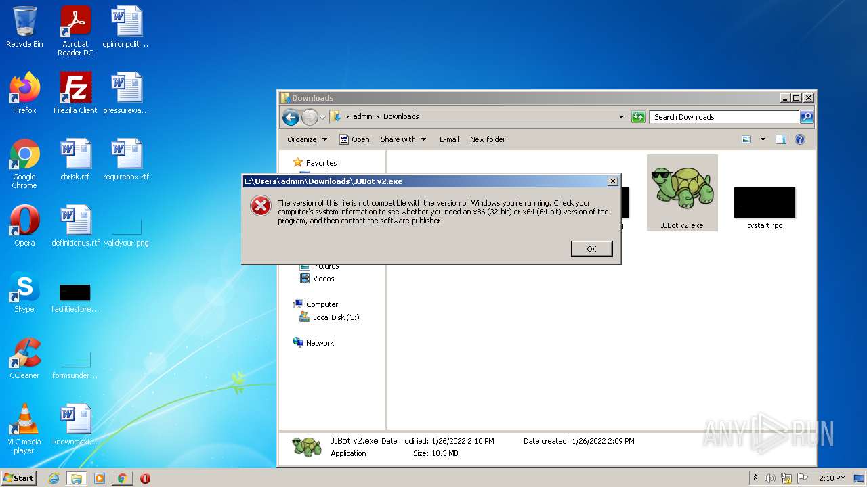Click Open in the explorer toolbar
This screenshot has width=867, height=487.
[354, 139]
